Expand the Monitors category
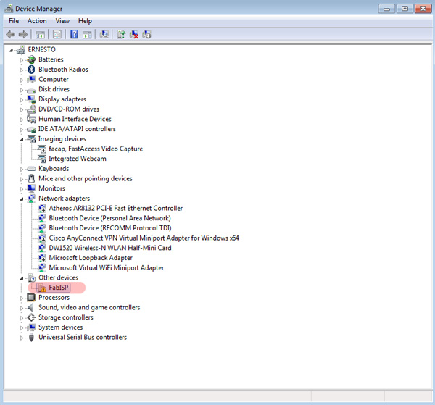Viewport: 435px width, 405px height. pyautogui.click(x=22, y=189)
